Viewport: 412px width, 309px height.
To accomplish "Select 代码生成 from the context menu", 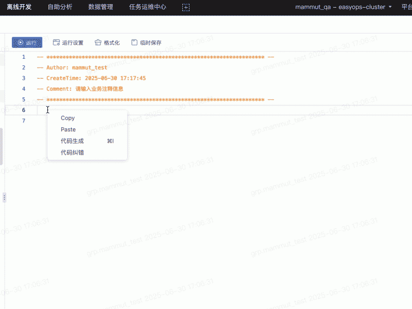I will click(x=72, y=141).
